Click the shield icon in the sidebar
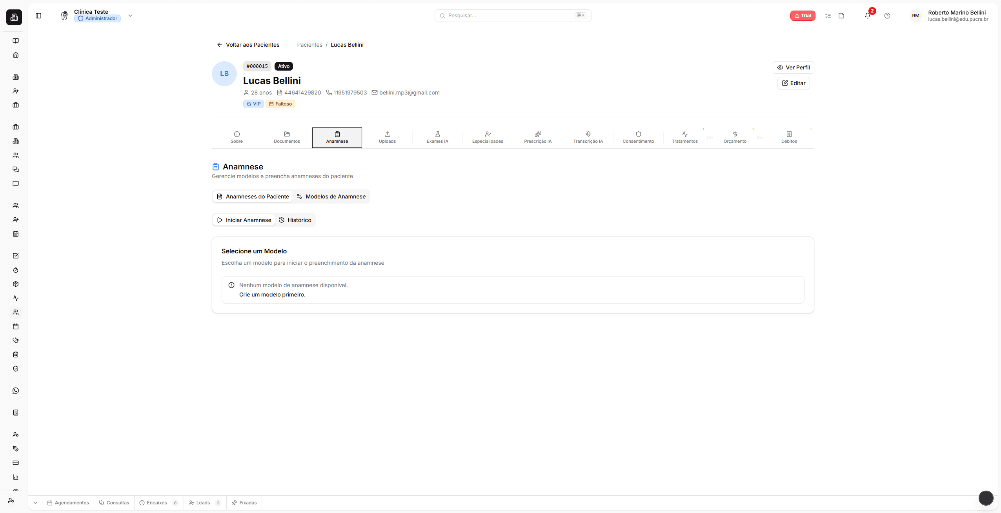 click(16, 369)
